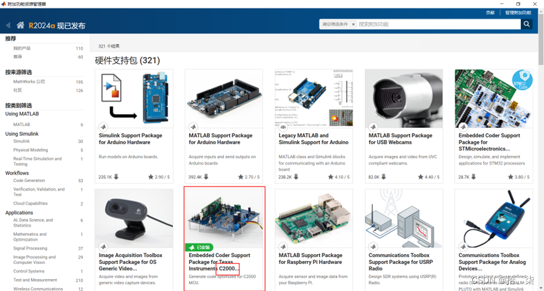
Task: Focus the add-on search input field
Action: (x=439, y=24)
